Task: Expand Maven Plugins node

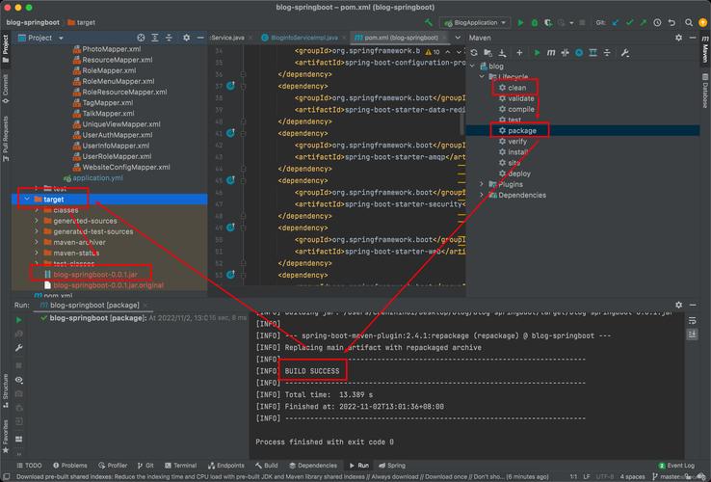Action: 482,184
